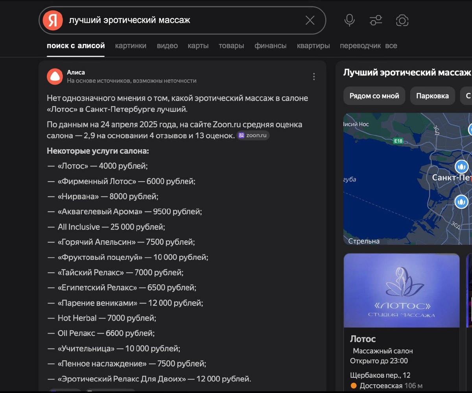
Task: Toggle the "Рядом со мной" filter
Action: (374, 96)
